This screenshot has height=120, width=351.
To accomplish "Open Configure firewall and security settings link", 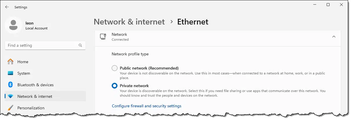I will [146, 106].
